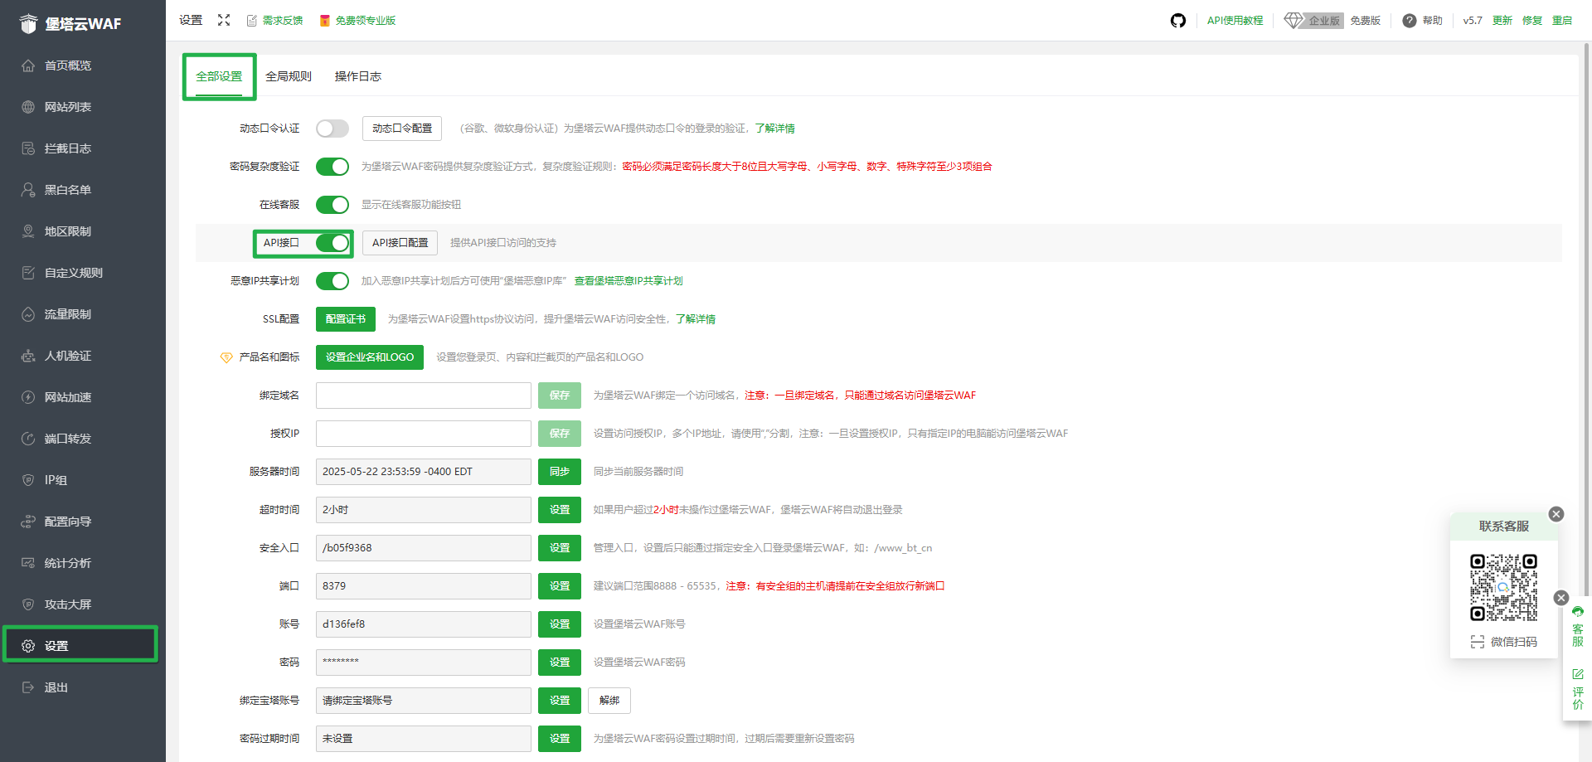
Task: Open 首页概览 from the sidebar
Action: click(x=68, y=66)
